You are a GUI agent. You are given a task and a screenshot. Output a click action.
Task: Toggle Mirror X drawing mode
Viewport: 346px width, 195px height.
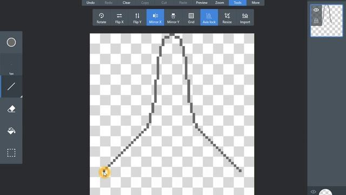click(155, 17)
